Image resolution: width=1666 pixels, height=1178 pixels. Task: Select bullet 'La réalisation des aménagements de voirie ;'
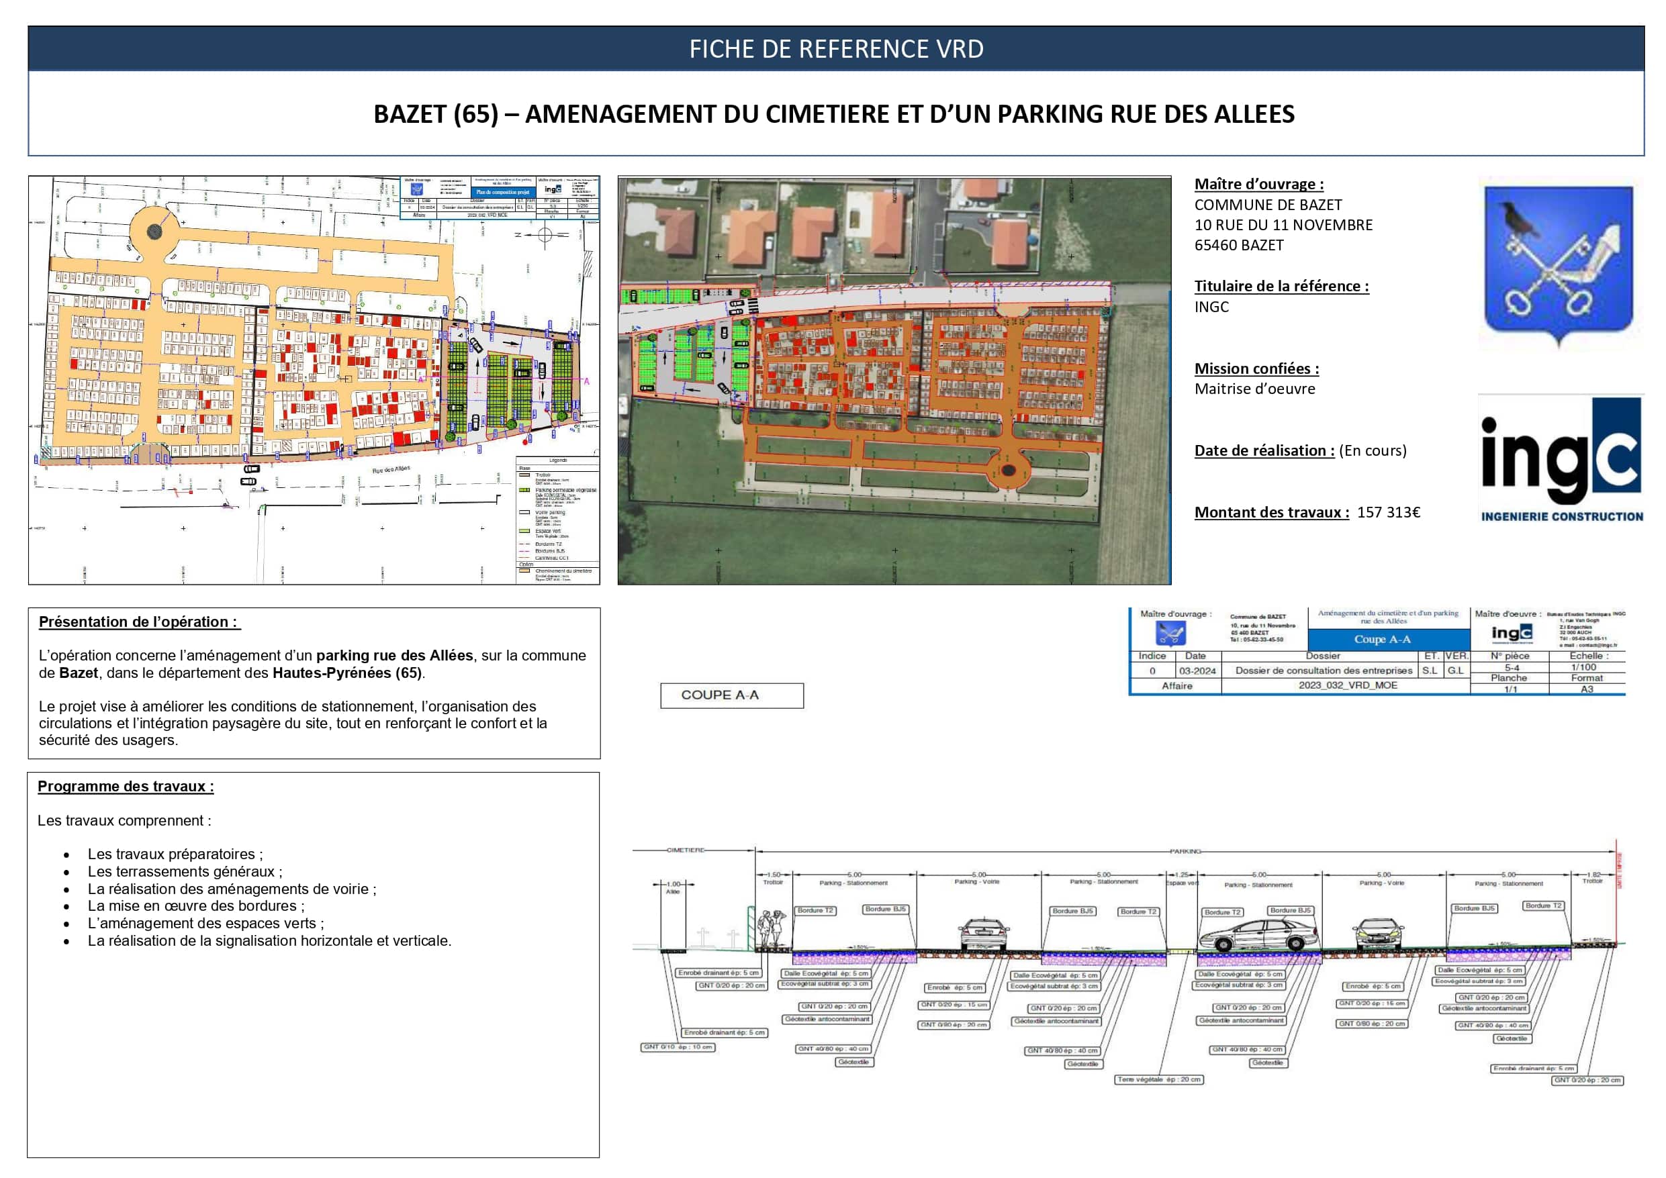[x=232, y=889]
